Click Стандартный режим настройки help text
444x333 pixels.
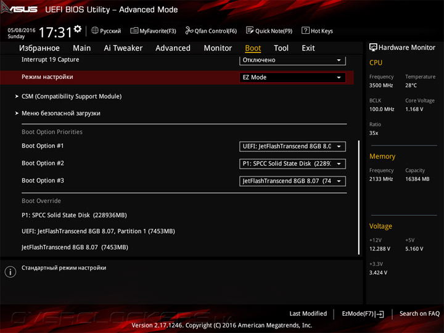[x=64, y=268]
